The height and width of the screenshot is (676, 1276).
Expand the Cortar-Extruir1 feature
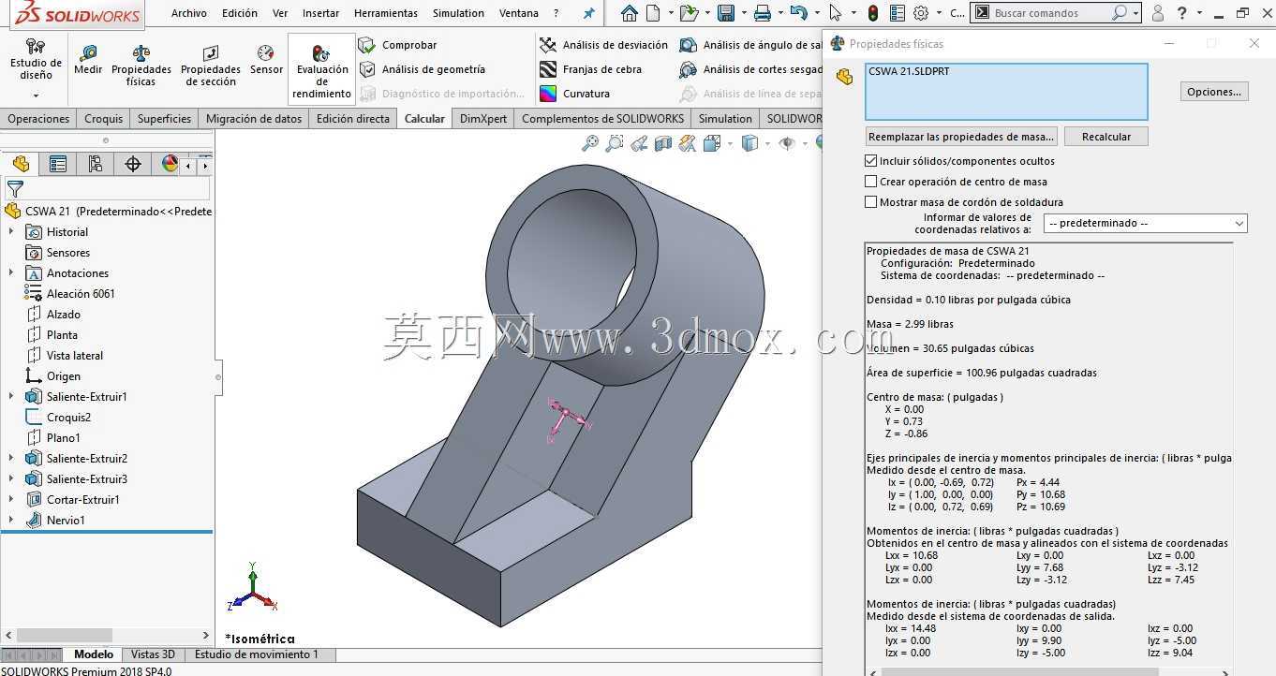point(11,500)
